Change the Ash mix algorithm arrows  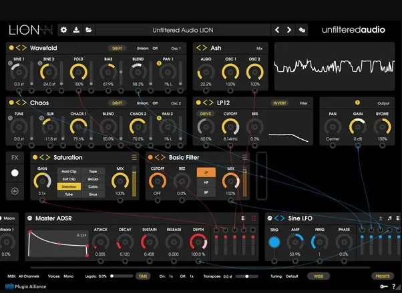pos(202,48)
